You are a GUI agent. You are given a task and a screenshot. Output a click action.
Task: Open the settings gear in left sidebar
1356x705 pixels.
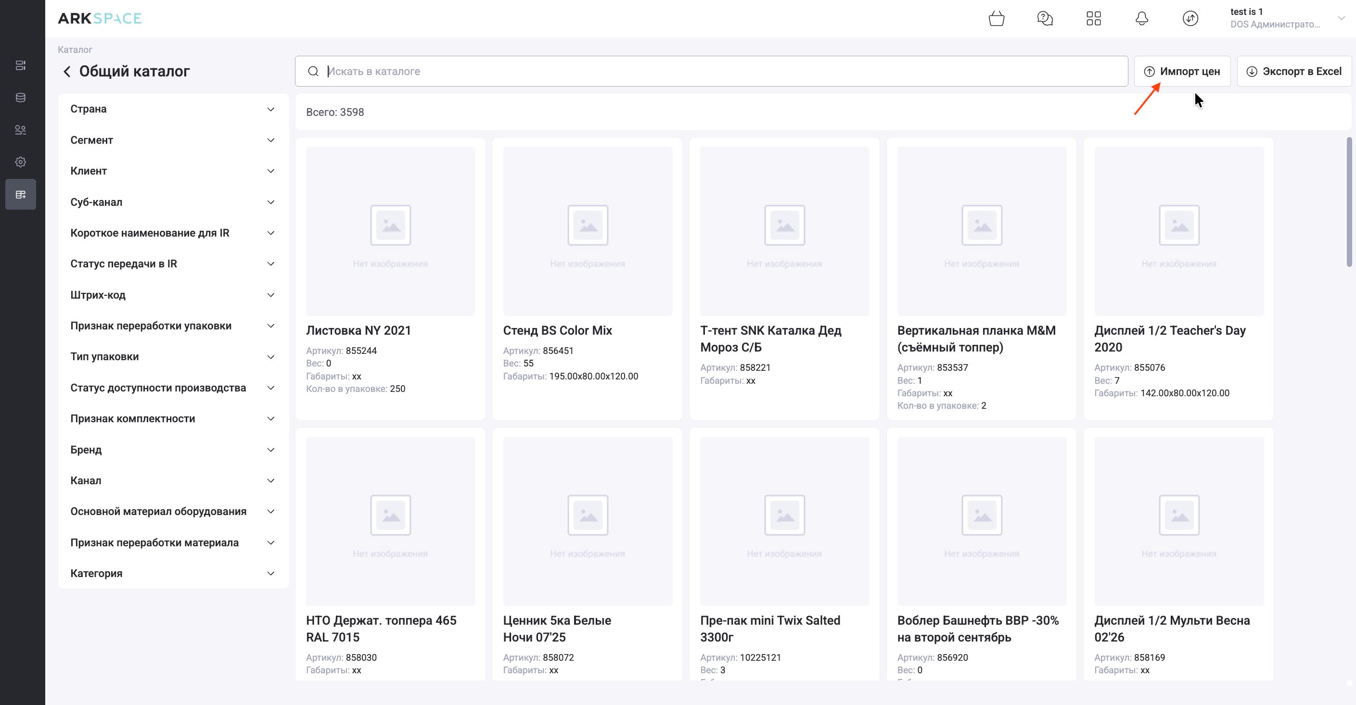[21, 162]
